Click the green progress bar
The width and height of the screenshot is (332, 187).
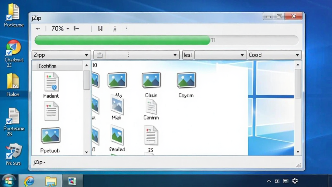click(x=122, y=40)
